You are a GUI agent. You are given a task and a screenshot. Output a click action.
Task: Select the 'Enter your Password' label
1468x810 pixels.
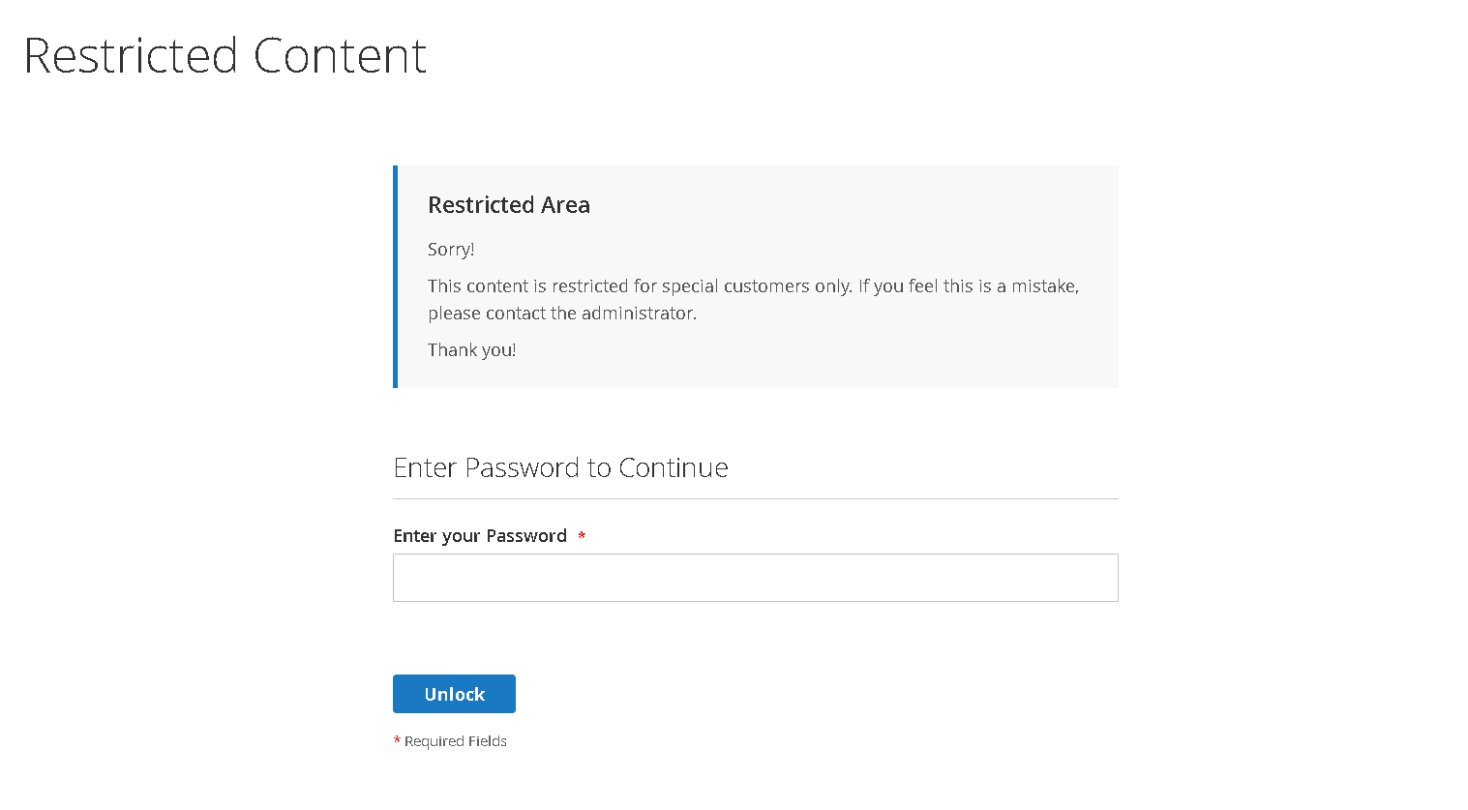click(x=480, y=535)
